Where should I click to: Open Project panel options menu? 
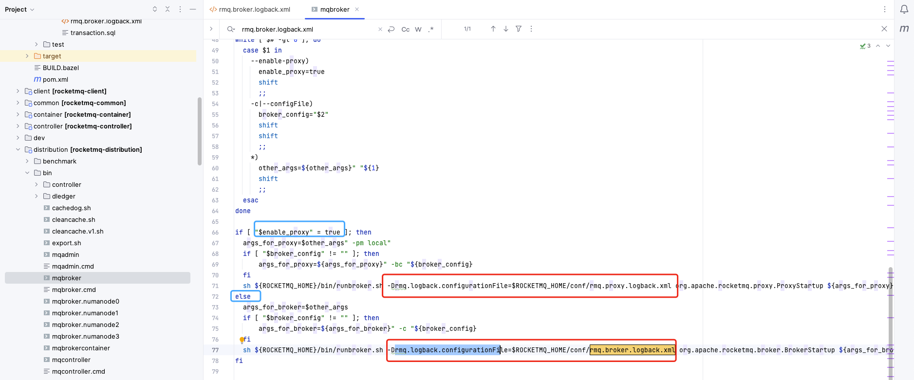coord(180,9)
